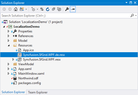Switch solution and folder views icon
138x95 pixels.
(22, 9)
